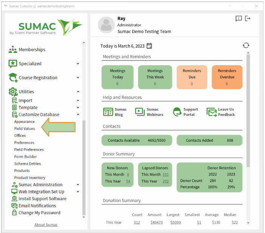Click the Utilities gear icon
This screenshot has height=233, width=265.
pyautogui.click(x=13, y=92)
